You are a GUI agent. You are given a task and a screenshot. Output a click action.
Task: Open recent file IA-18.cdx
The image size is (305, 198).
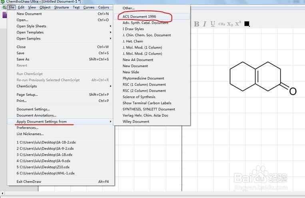click(x=60, y=155)
